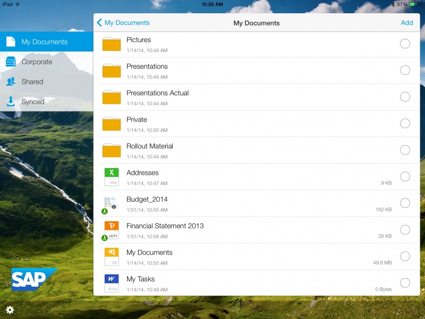
Task: Open the settings gear at bottom left
Action: tap(11, 309)
